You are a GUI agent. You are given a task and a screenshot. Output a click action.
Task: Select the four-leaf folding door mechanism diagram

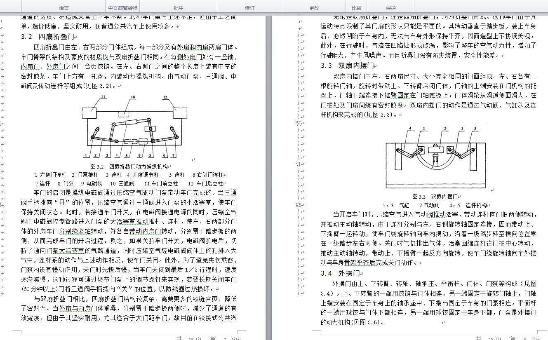135,127
